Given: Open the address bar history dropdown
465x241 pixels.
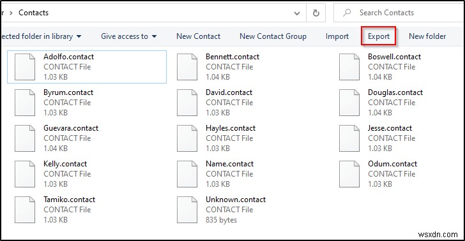Looking at the screenshot, I should click(297, 13).
